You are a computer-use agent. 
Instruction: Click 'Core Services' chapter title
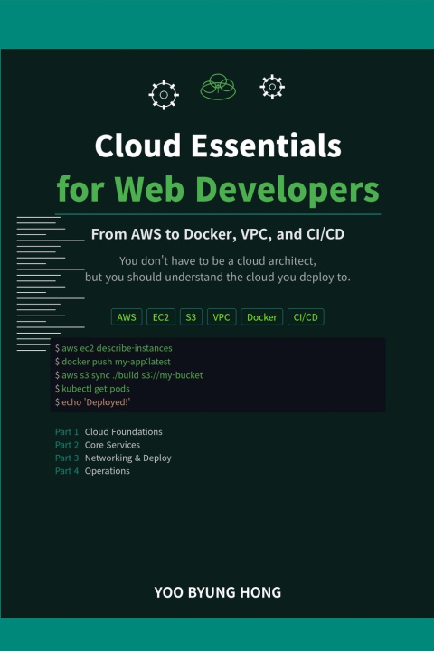(x=112, y=445)
